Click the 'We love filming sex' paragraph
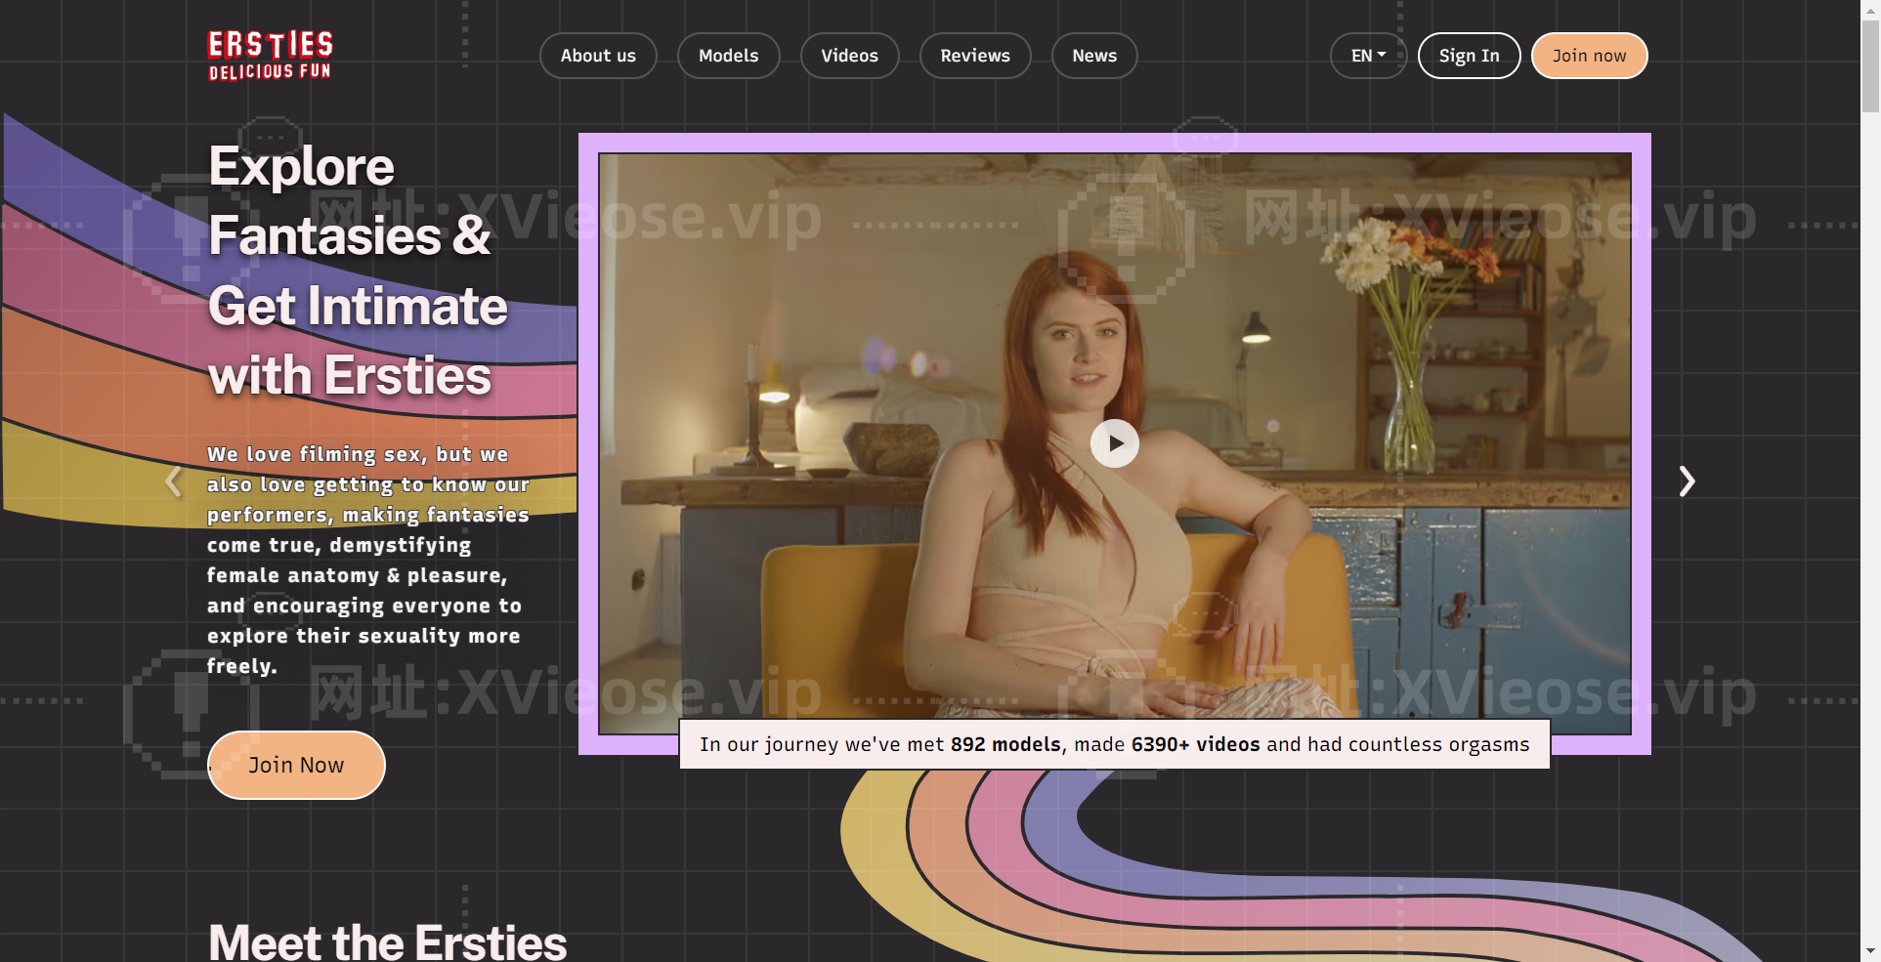Image resolution: width=1881 pixels, height=962 pixels. [367, 560]
